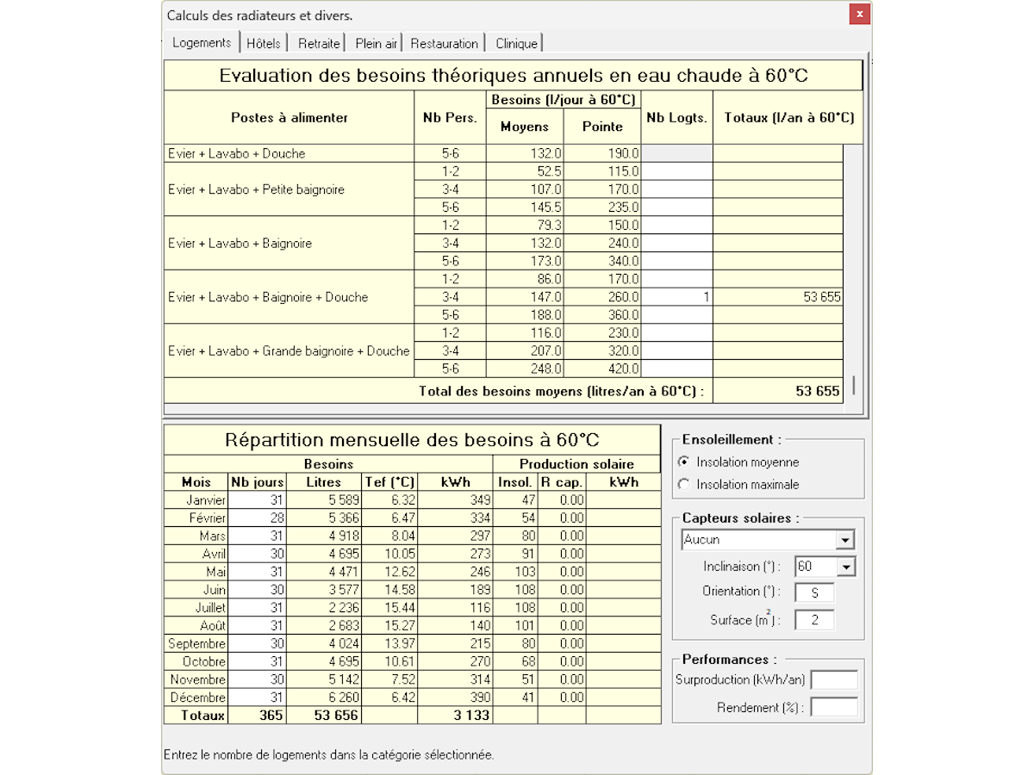Select the Plein air tab
The image size is (1034, 775).
tap(376, 43)
